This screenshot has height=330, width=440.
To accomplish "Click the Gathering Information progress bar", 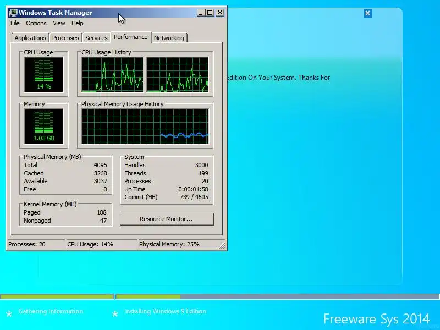I will tap(57, 296).
